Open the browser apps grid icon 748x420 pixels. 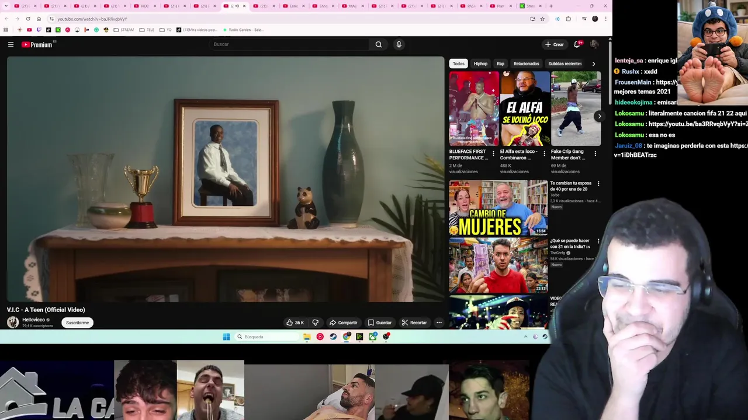6,30
